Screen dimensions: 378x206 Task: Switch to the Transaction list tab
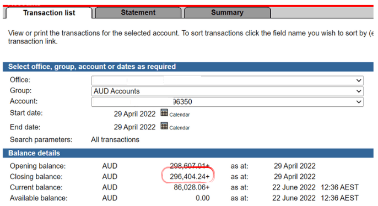coord(49,13)
